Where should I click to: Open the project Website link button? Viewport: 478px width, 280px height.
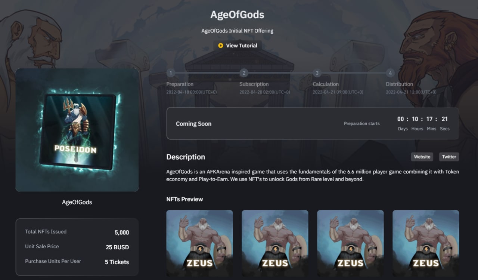(x=422, y=157)
